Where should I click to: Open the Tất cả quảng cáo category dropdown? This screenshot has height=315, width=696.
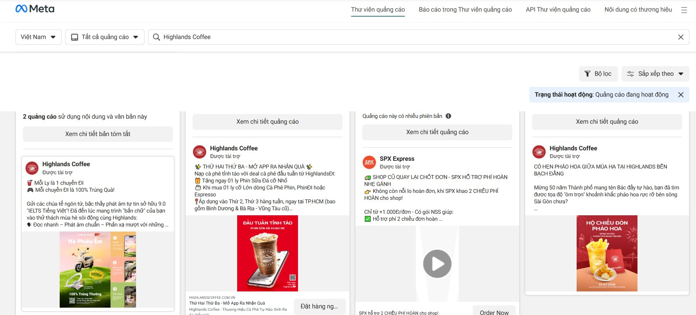(x=105, y=37)
